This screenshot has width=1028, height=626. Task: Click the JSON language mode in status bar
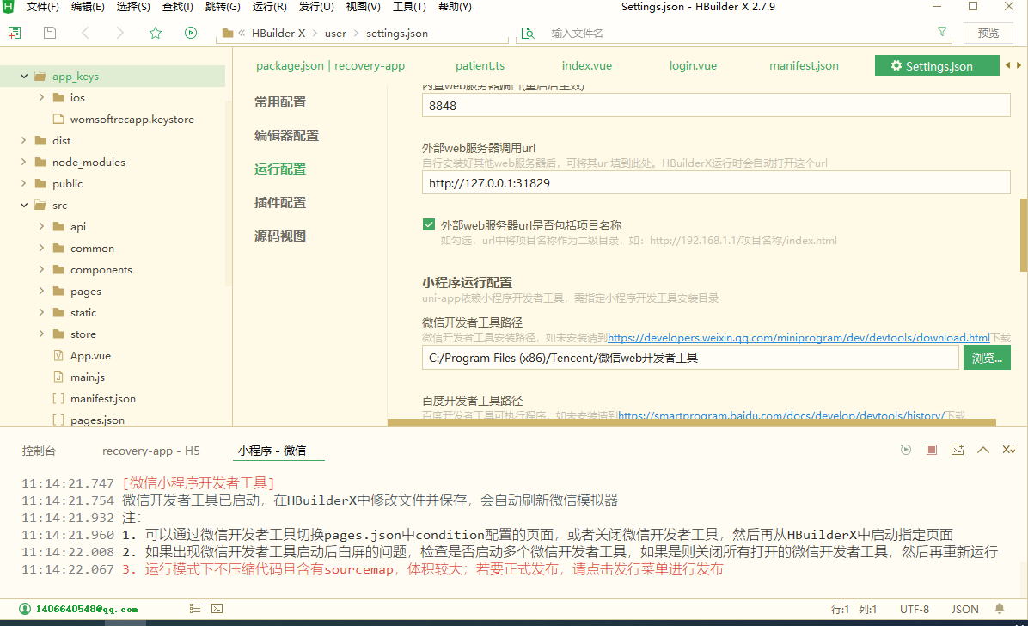pos(965,609)
